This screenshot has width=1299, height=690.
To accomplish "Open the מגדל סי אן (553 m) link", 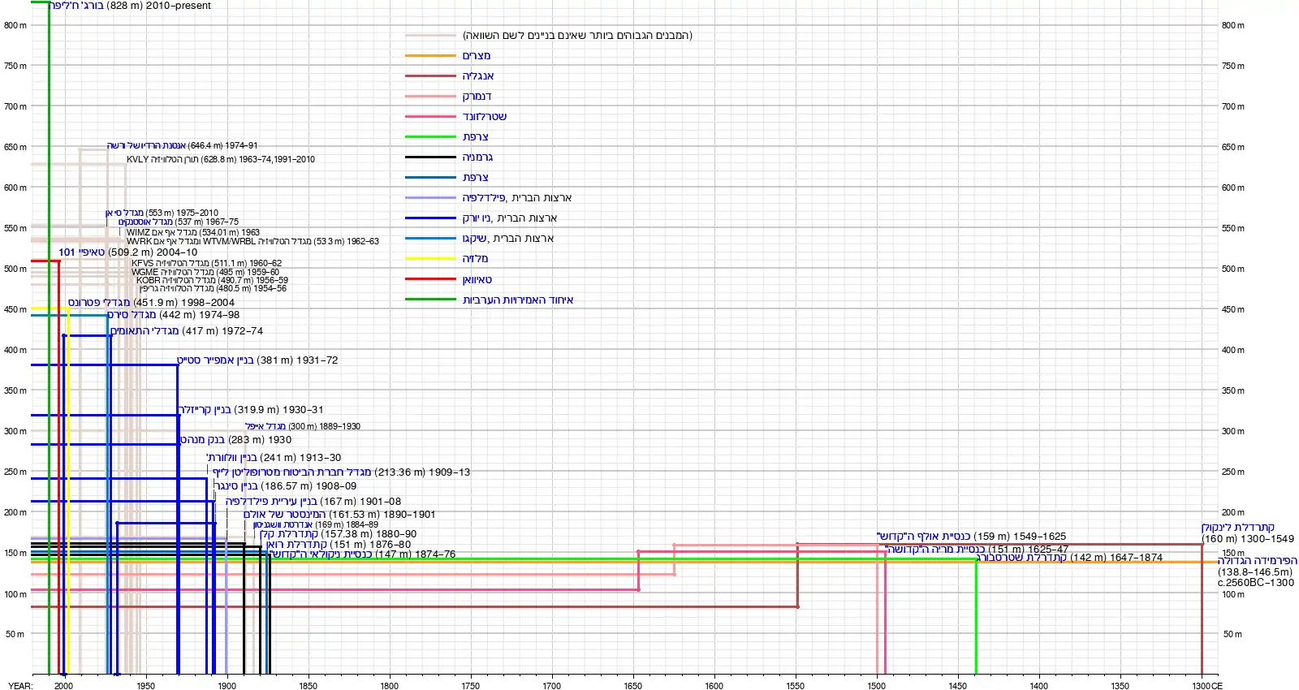I will [124, 213].
